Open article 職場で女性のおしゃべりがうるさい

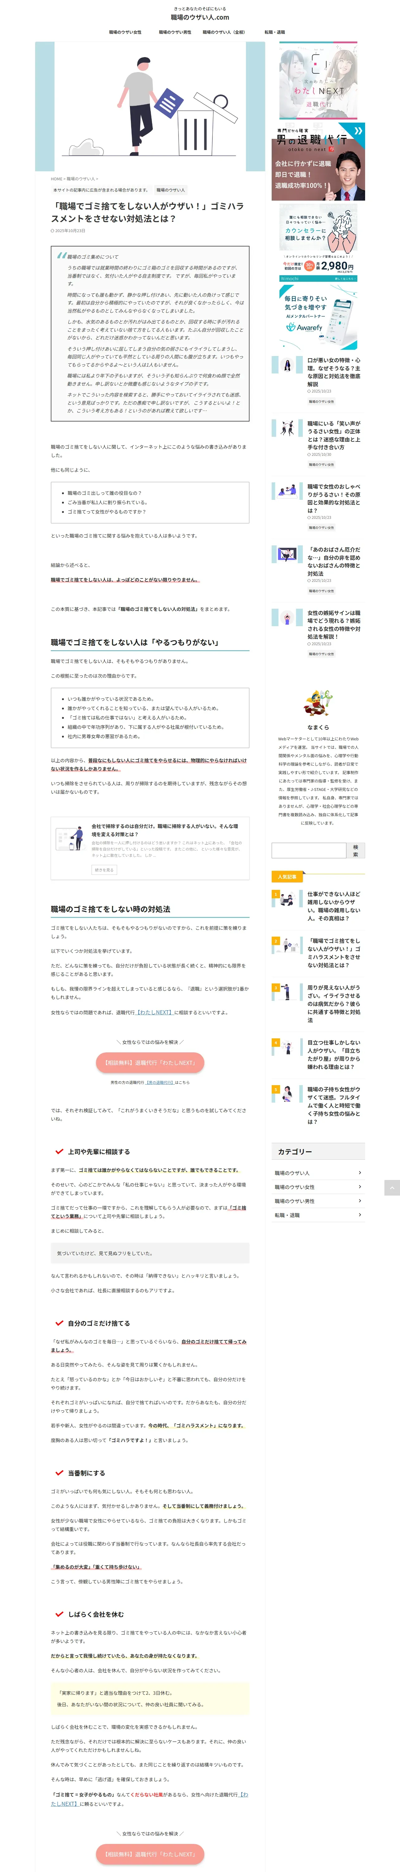point(333,499)
